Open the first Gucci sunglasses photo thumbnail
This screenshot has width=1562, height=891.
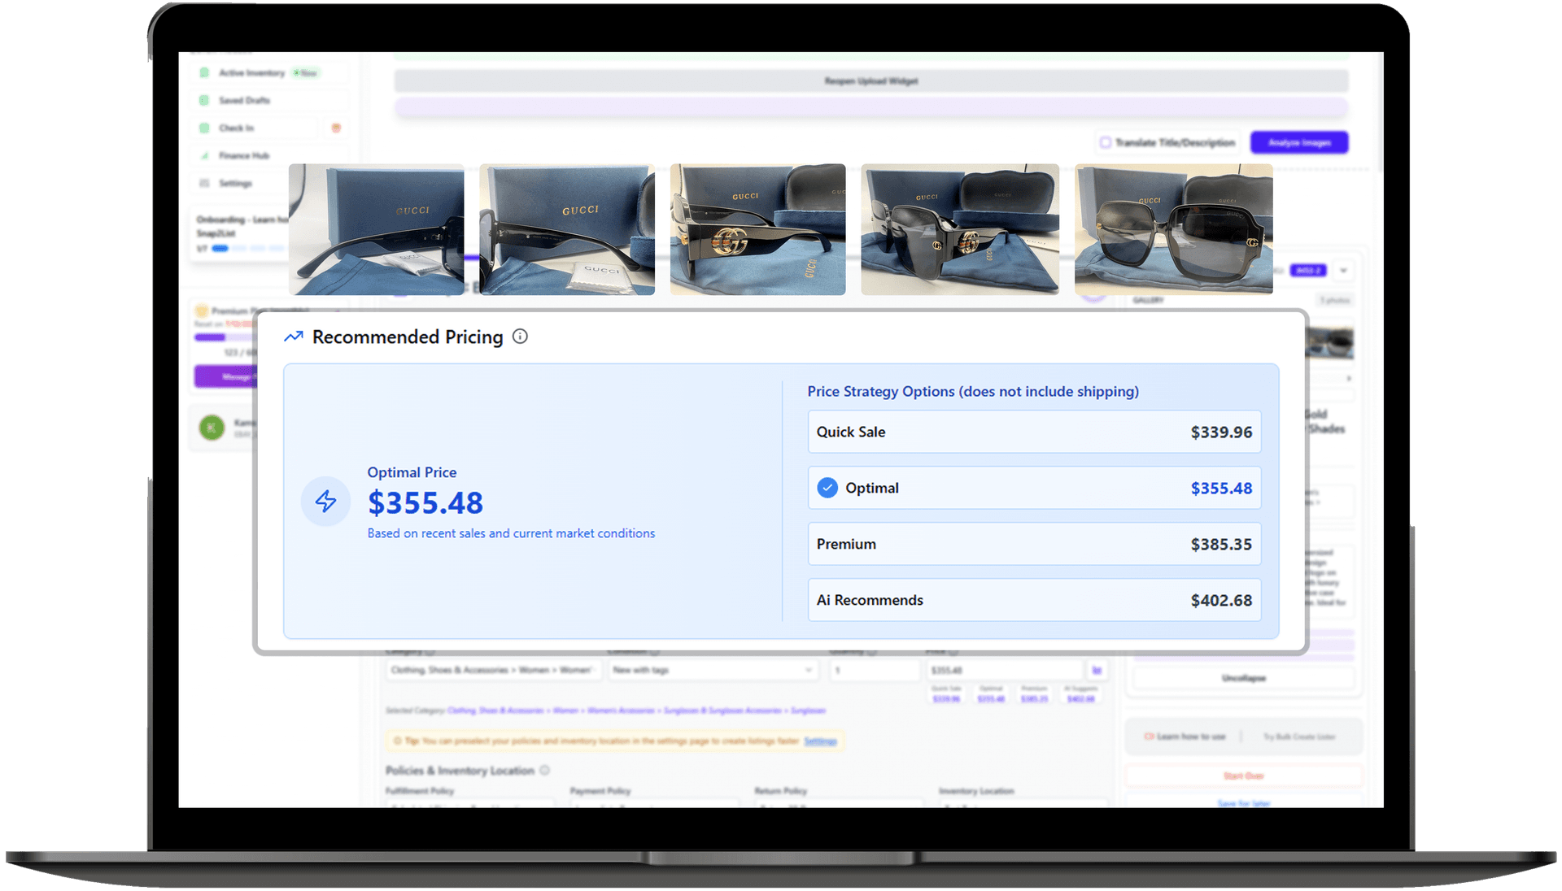(376, 229)
